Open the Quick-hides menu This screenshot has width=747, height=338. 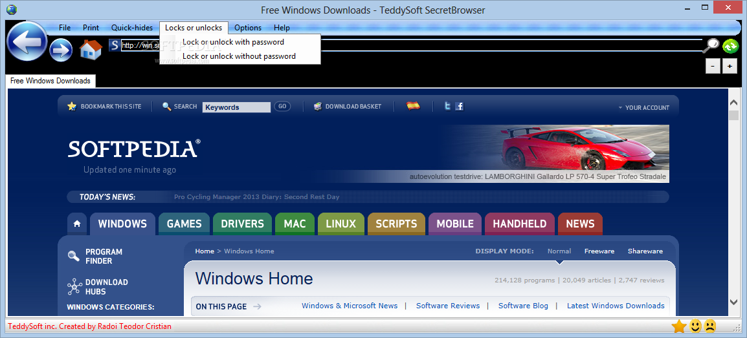[x=132, y=28]
